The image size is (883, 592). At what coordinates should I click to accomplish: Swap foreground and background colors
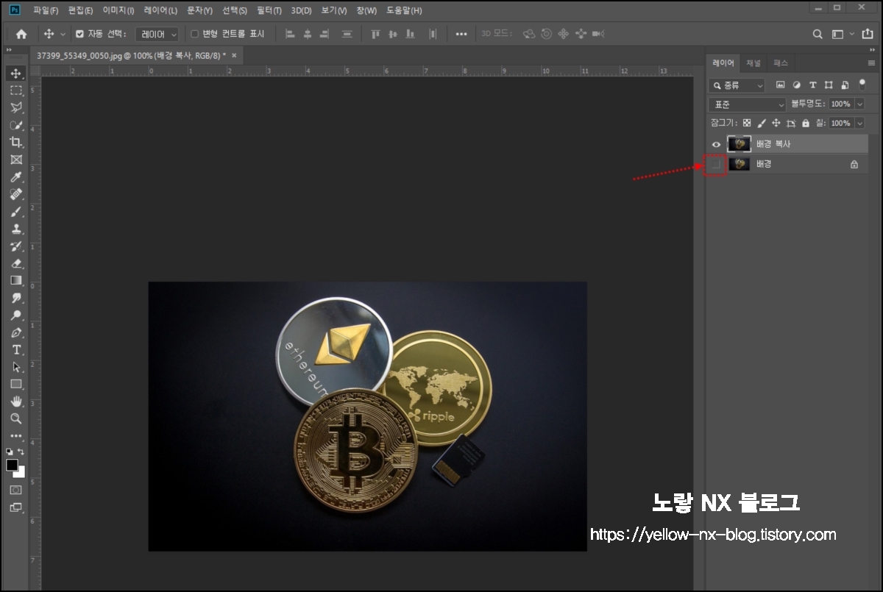click(x=22, y=452)
